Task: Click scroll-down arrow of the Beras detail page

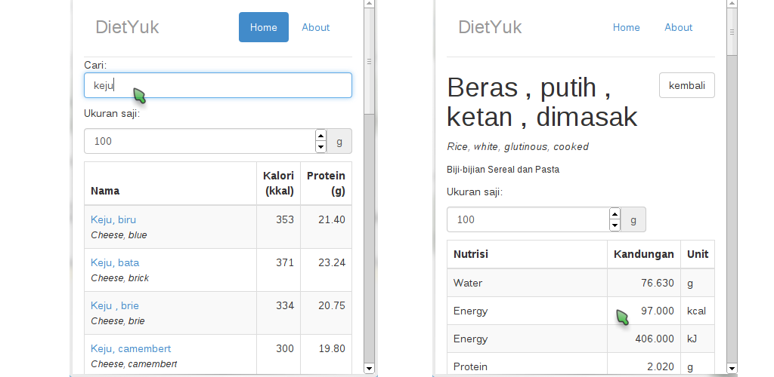Action: (732, 368)
